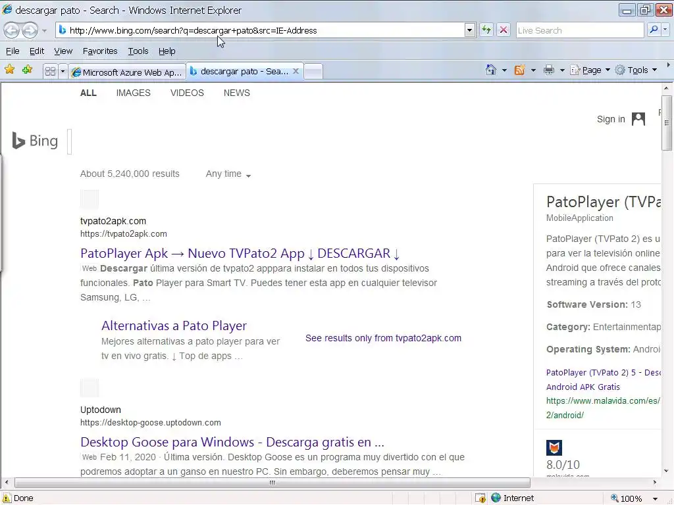This screenshot has width=674, height=505.
Task: Open the Help menu
Action: 167,51
